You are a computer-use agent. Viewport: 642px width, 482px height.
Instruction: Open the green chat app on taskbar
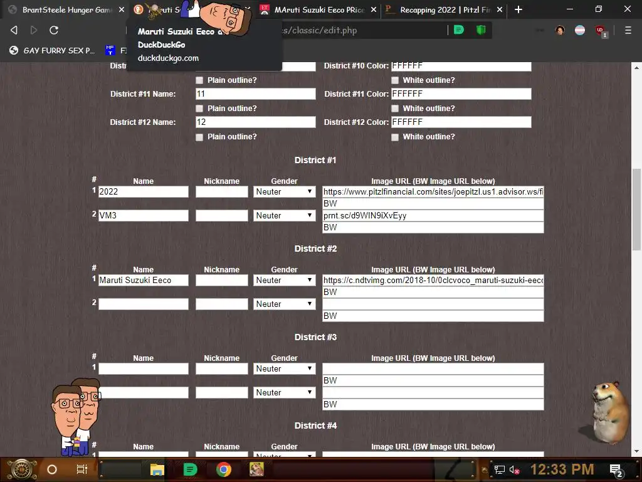[190, 469]
